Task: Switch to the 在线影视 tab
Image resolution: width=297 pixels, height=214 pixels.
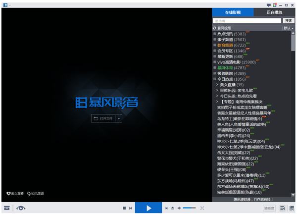Action: 233,12
